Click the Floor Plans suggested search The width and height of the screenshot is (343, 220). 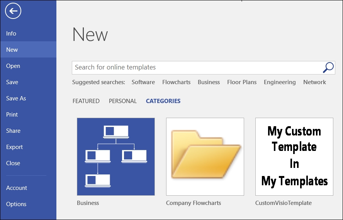(x=242, y=82)
